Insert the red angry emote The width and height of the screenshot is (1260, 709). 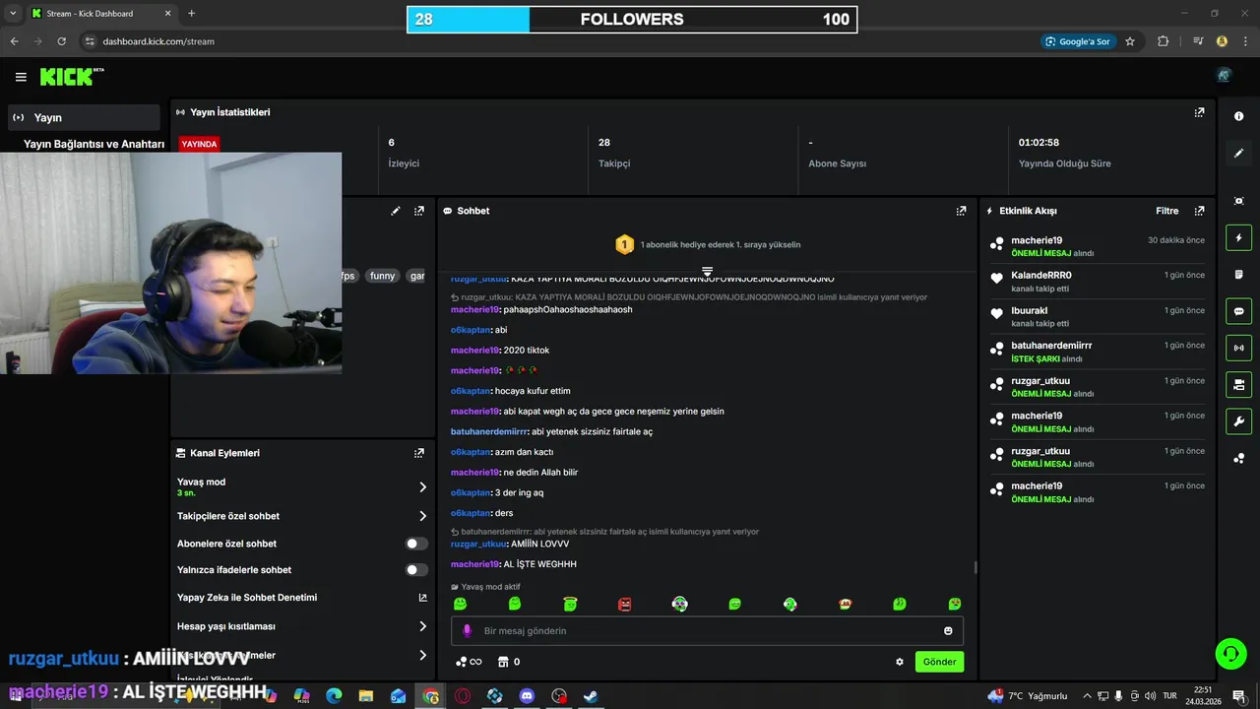pos(624,604)
